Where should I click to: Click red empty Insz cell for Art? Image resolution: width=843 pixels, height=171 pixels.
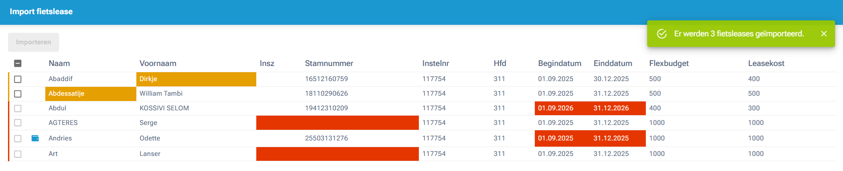(338, 154)
